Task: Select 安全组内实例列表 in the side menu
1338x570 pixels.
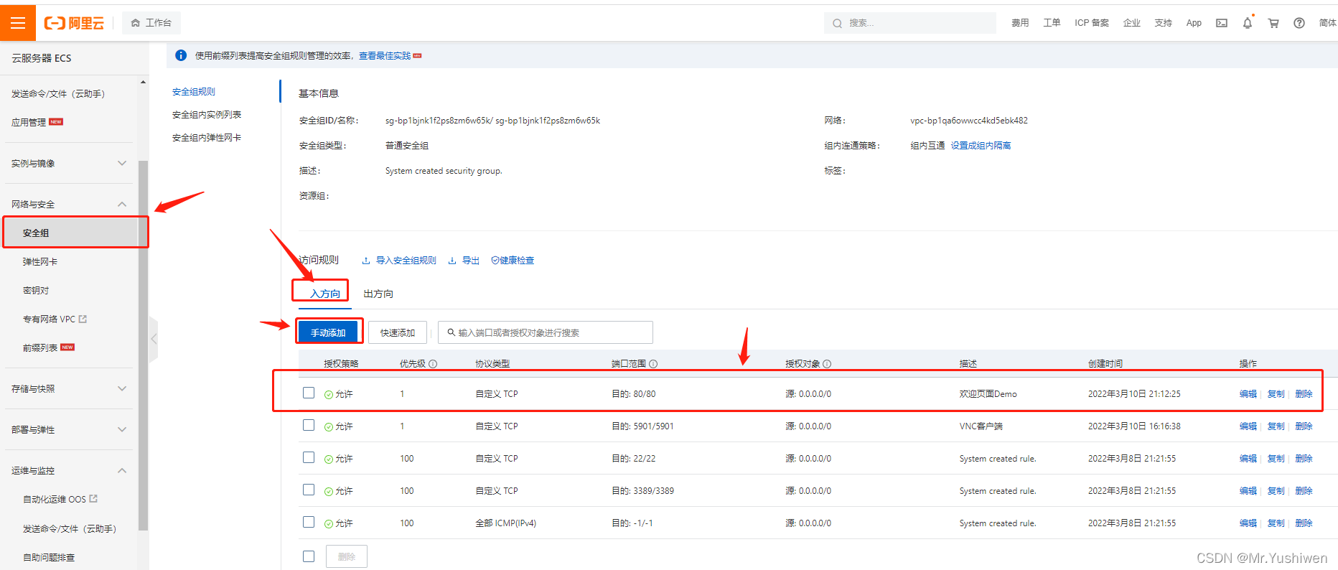Action: [207, 115]
